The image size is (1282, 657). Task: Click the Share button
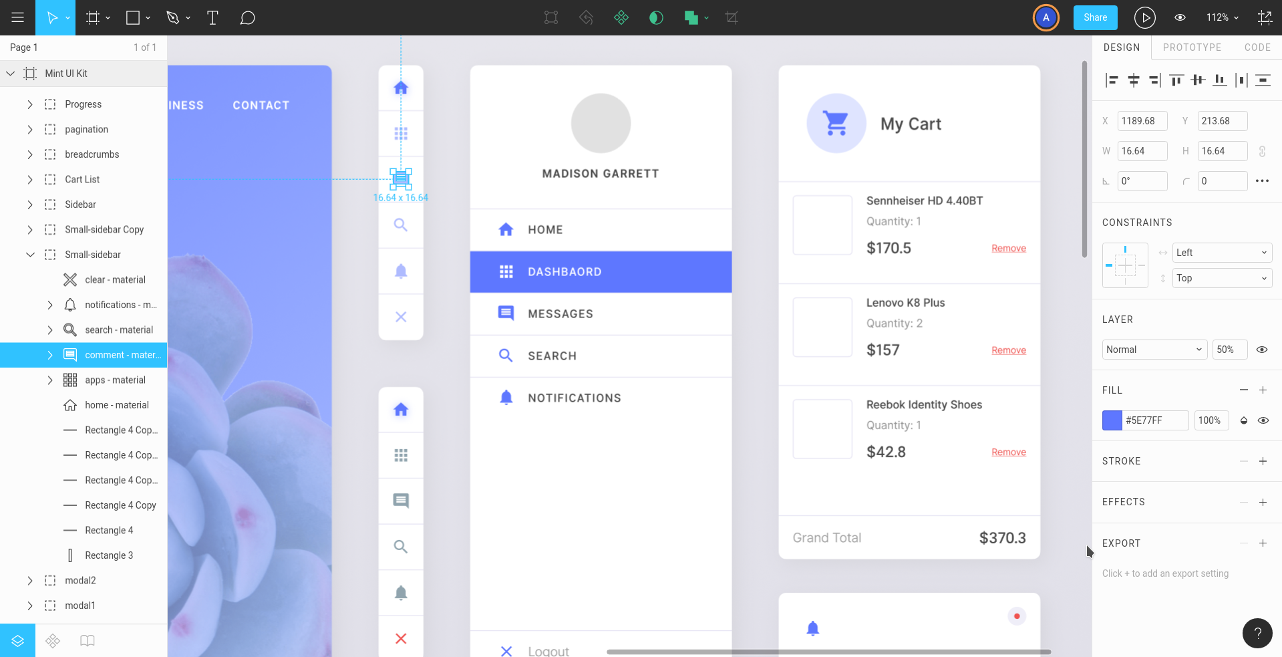1095,17
